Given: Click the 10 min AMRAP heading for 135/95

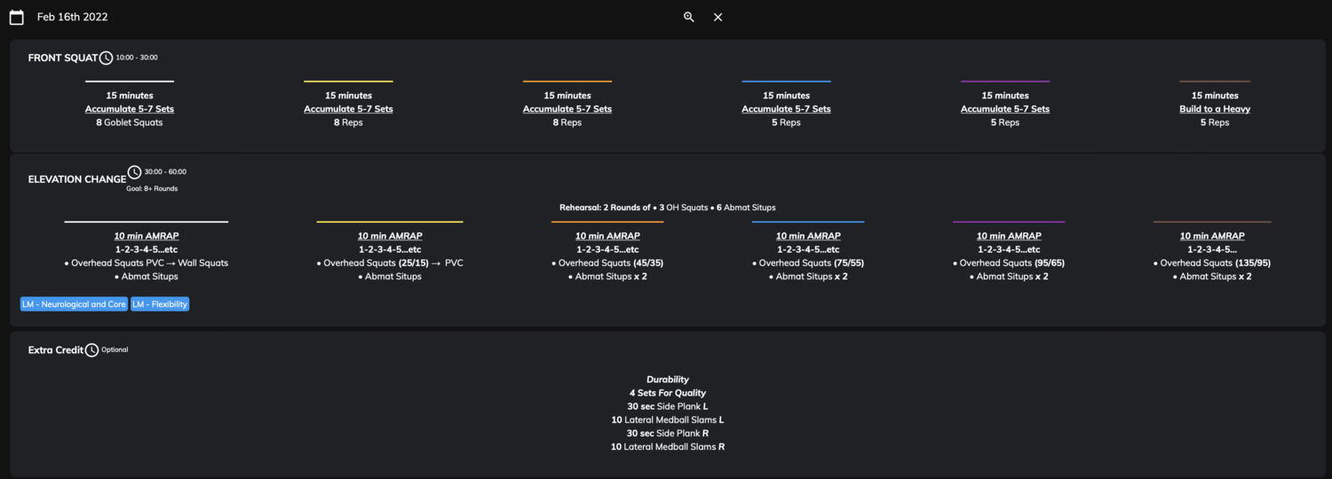Looking at the screenshot, I should (x=1212, y=236).
